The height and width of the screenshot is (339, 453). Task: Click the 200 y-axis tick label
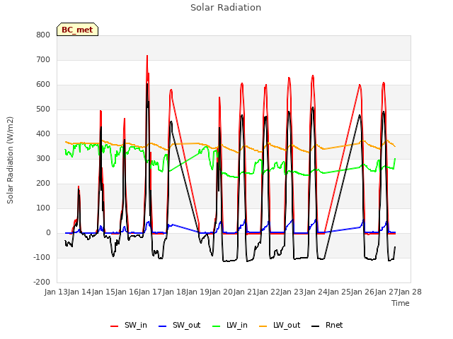coord(43,184)
